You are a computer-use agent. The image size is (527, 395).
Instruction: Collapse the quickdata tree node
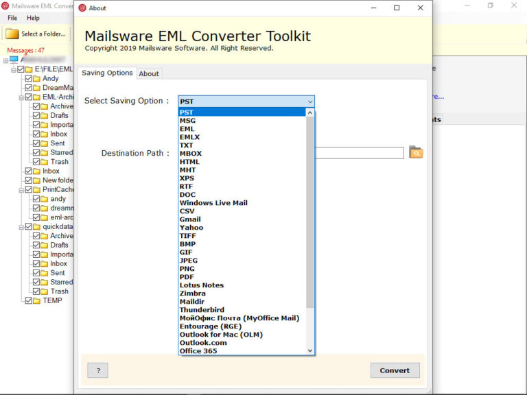pos(21,228)
